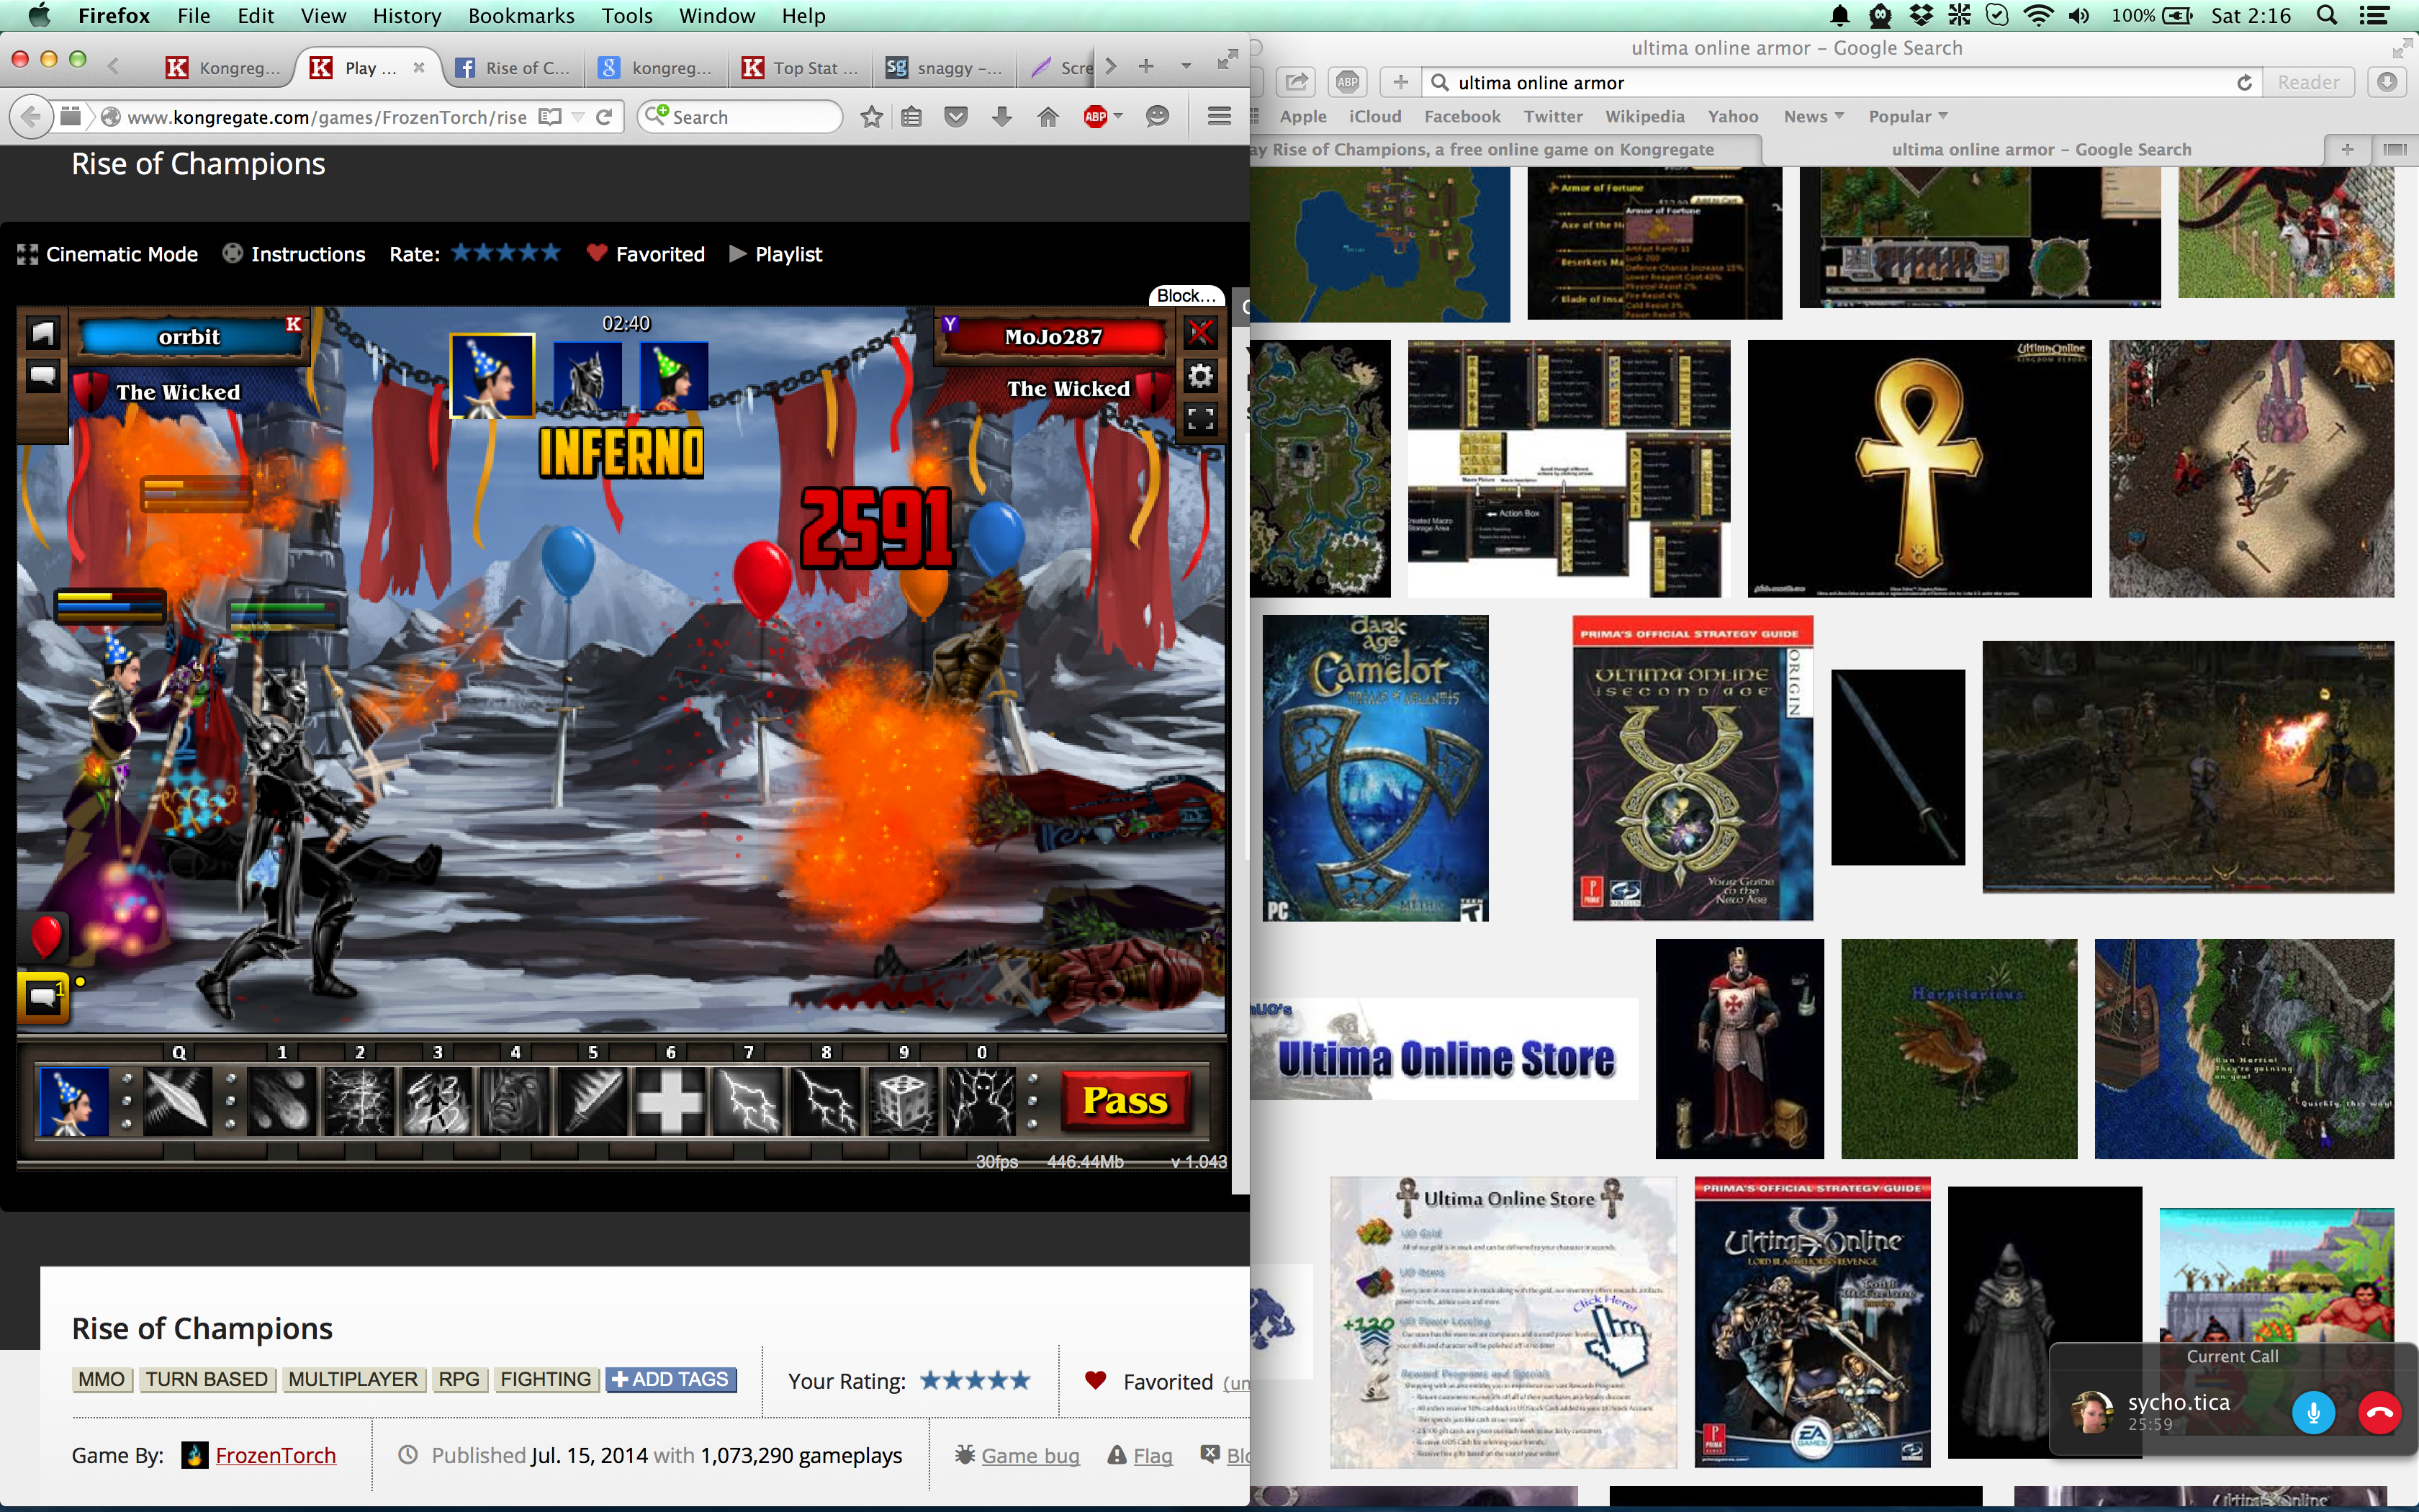Open the golden ankh image result
This screenshot has height=1512, width=2419.
pyautogui.click(x=1919, y=469)
